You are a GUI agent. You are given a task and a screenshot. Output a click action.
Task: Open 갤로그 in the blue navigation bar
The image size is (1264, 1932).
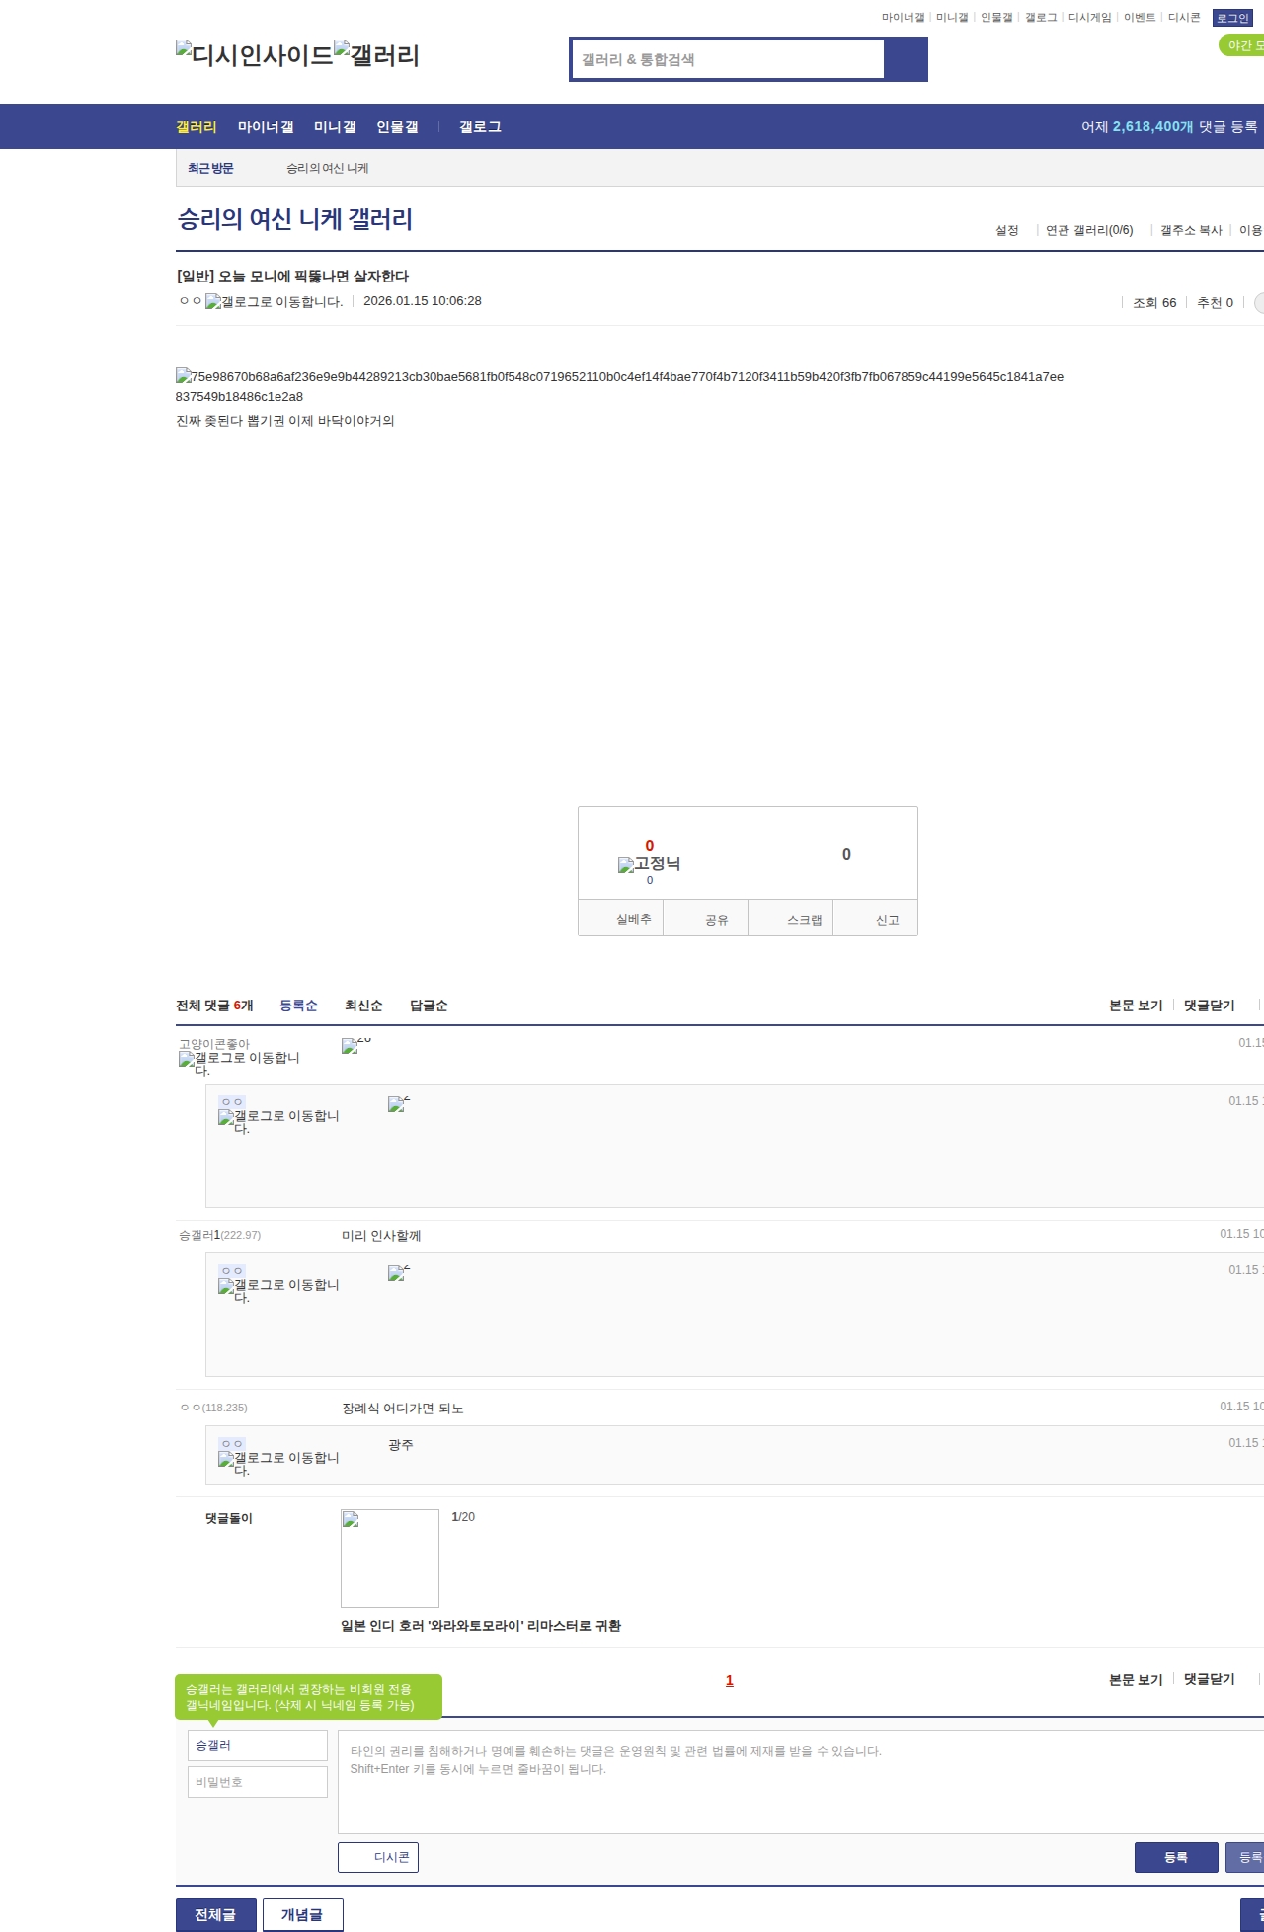pos(480,126)
